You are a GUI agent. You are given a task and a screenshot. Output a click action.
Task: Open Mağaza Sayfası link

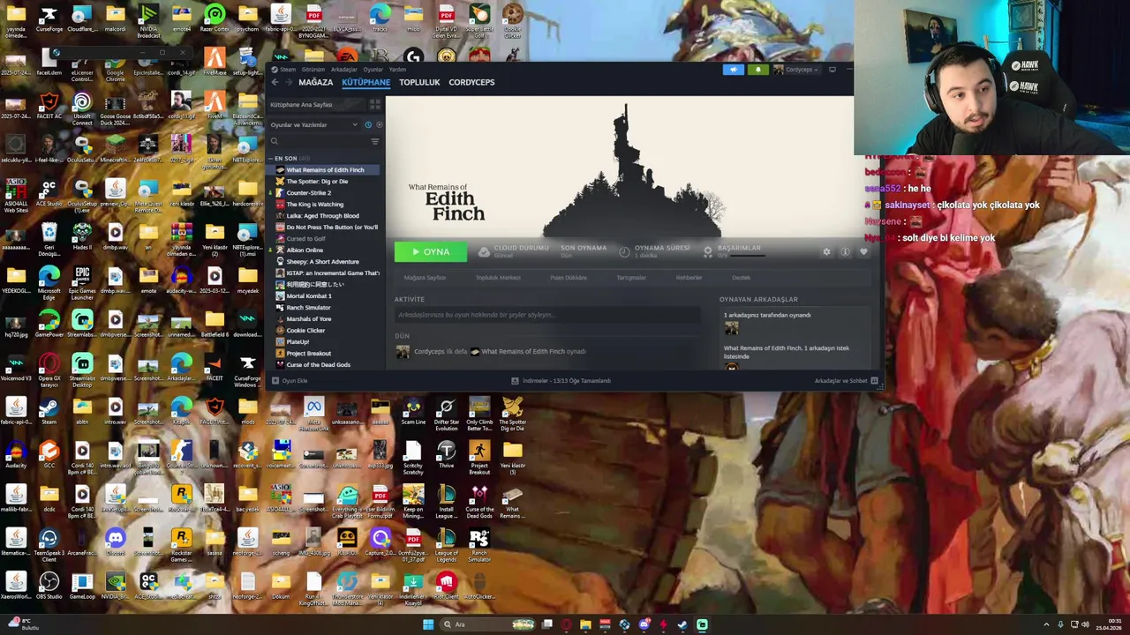pyautogui.click(x=425, y=278)
